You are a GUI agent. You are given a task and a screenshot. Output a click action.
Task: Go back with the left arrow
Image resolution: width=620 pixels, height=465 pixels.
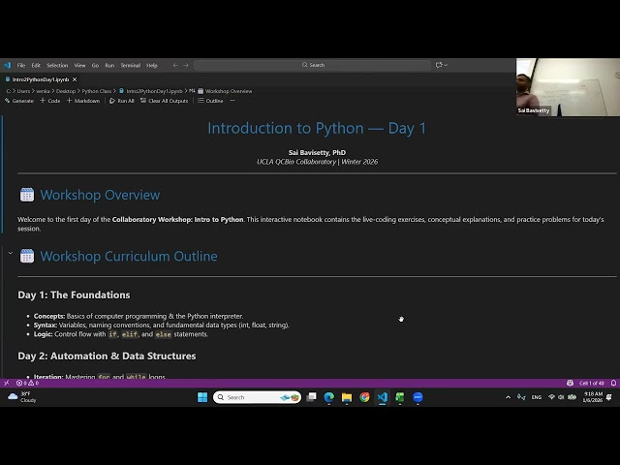[175, 65]
